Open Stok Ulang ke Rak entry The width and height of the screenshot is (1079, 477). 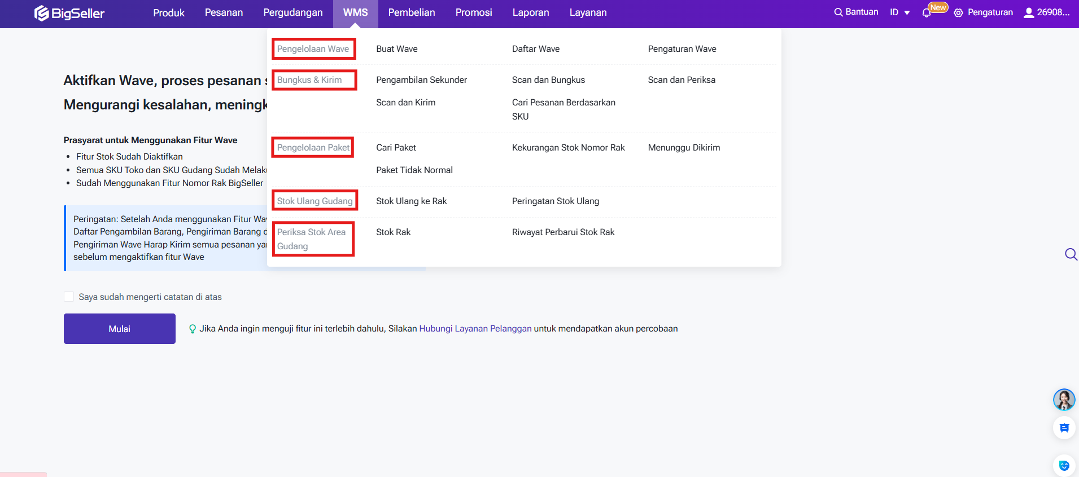click(412, 201)
